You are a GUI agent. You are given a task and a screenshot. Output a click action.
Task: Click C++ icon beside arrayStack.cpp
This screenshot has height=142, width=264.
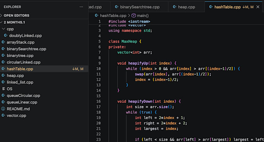click(x=3, y=42)
